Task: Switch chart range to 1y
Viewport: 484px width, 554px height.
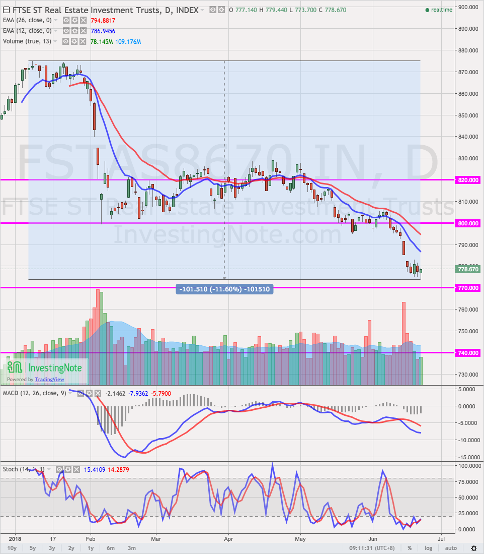Action: point(91,548)
